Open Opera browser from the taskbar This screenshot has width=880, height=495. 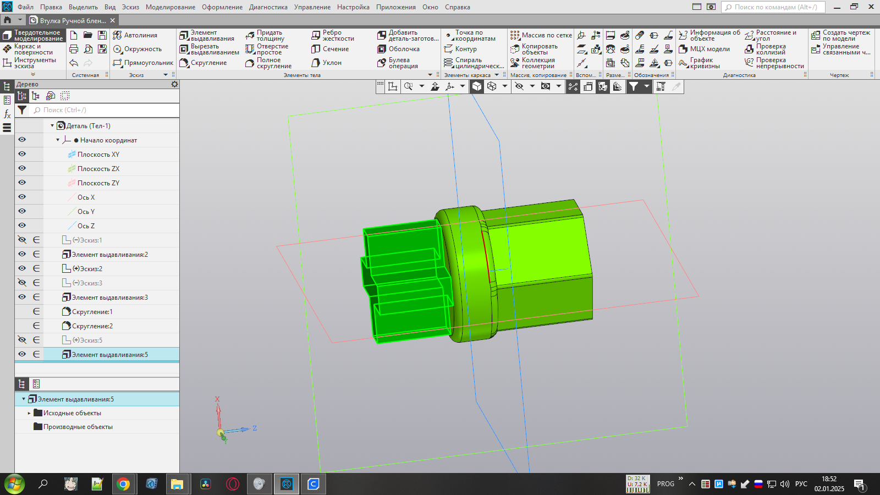(233, 484)
